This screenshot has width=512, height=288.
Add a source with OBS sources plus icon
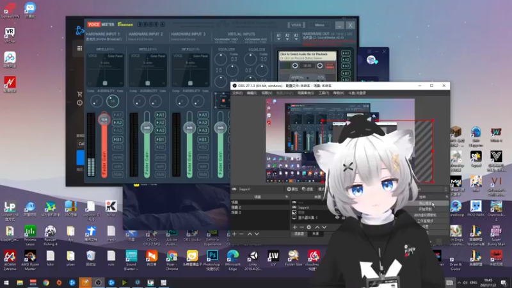point(295,227)
